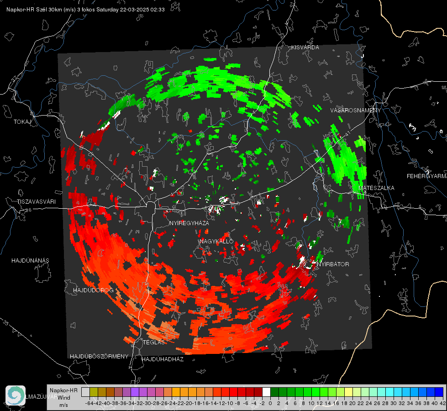Click the swirl logo icon at bottom-left
Viewport: 447px width, 411px height.
coord(16,395)
